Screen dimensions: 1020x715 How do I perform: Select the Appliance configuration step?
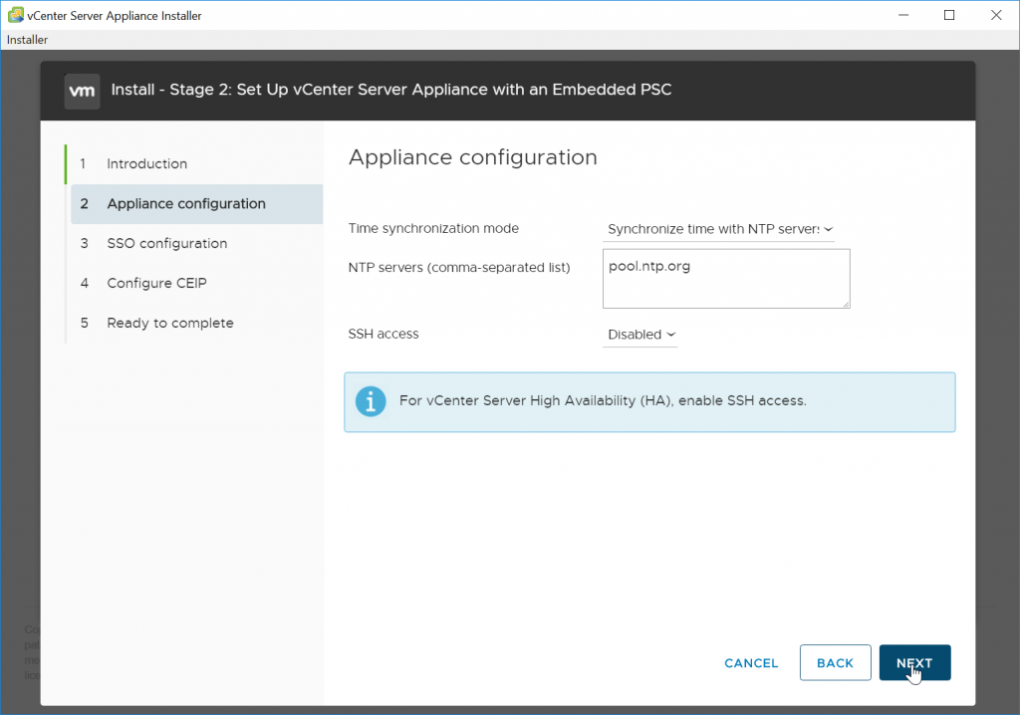click(x=196, y=203)
